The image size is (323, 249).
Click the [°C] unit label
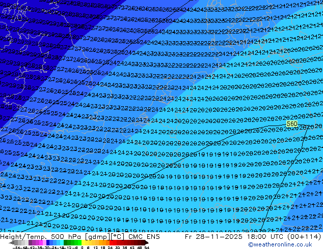[118, 237]
